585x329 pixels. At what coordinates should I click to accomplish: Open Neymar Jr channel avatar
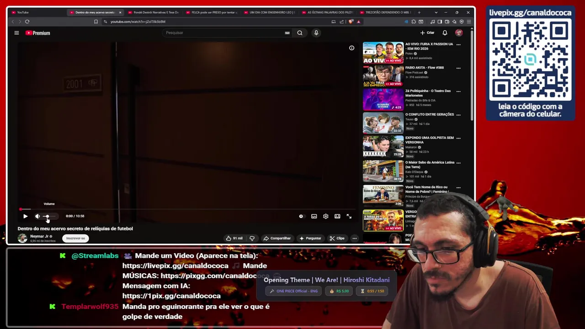(x=22, y=238)
